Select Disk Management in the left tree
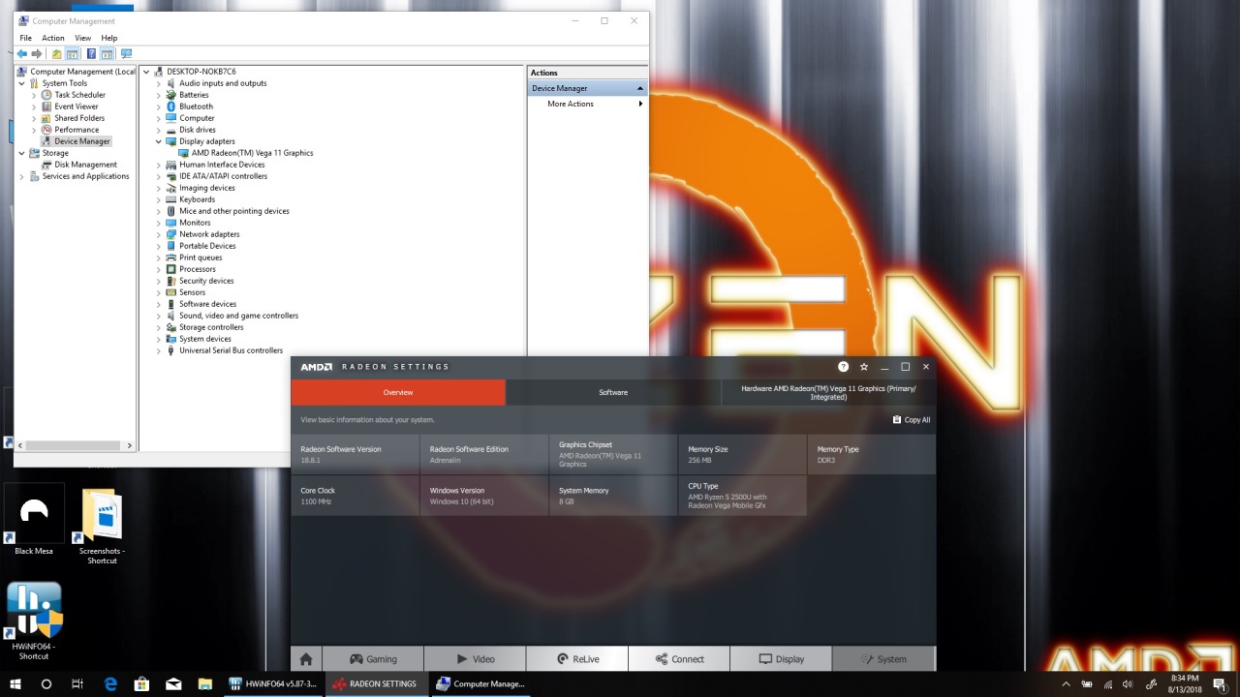 pyautogui.click(x=85, y=165)
